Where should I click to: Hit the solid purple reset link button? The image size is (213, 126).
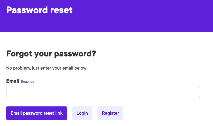[36, 113]
